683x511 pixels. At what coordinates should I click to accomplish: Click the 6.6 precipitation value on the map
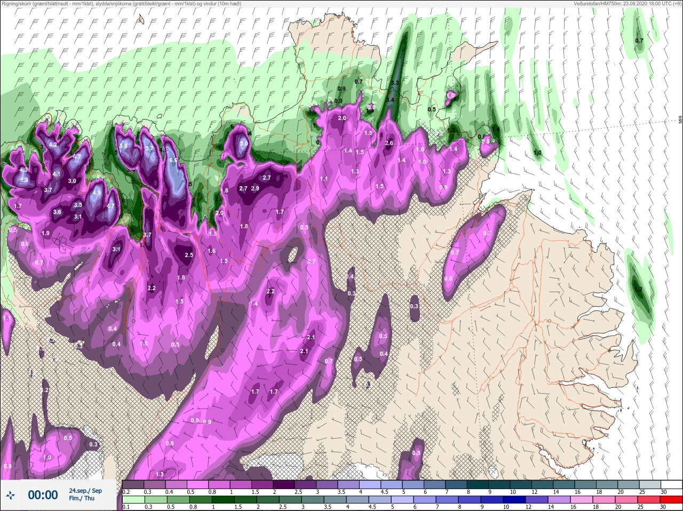[x=173, y=160]
